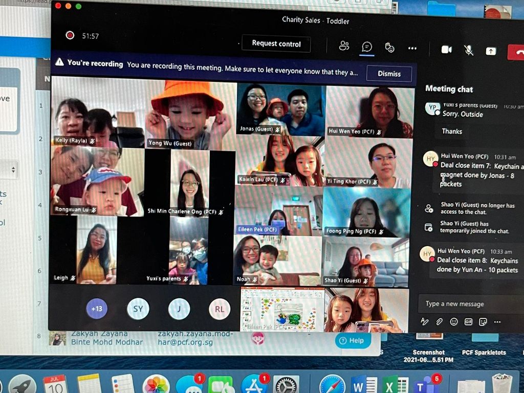Image resolution: width=524 pixels, height=393 pixels.
Task: Open System Preferences in the Dock
Action: click(286, 385)
